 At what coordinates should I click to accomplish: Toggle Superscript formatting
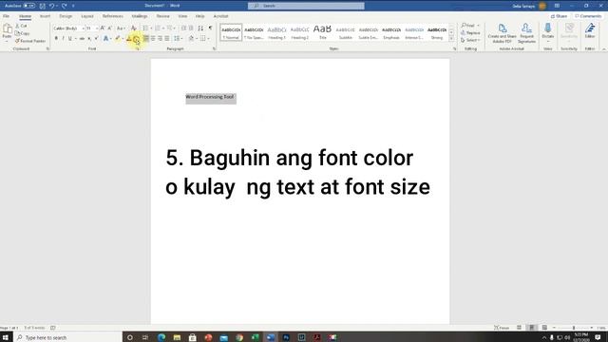96,38
